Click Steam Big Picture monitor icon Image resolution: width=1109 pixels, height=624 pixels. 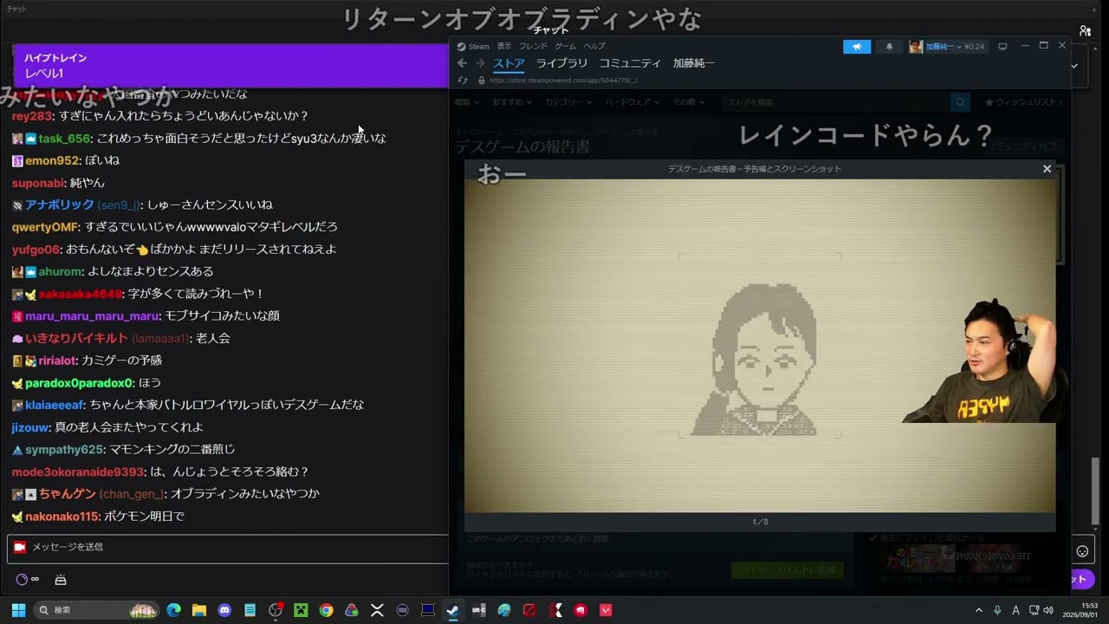(1002, 47)
